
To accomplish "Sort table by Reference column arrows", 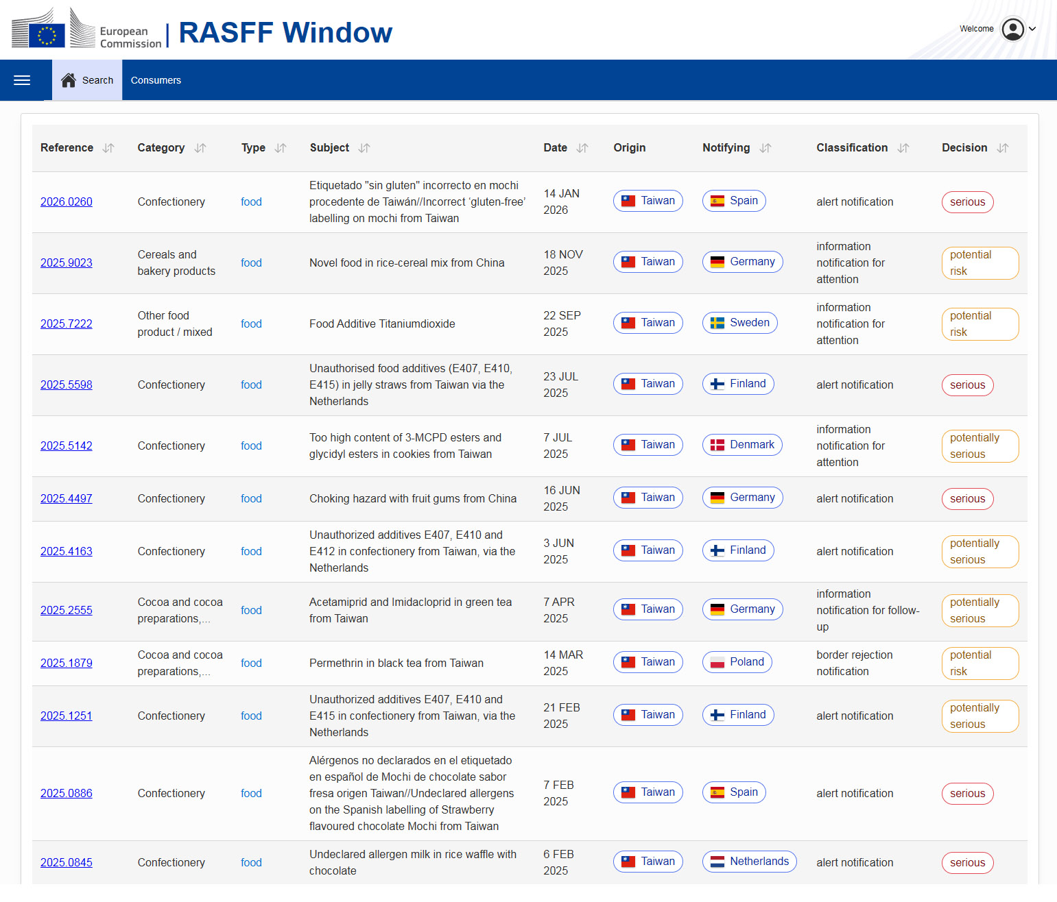I will pos(108,148).
